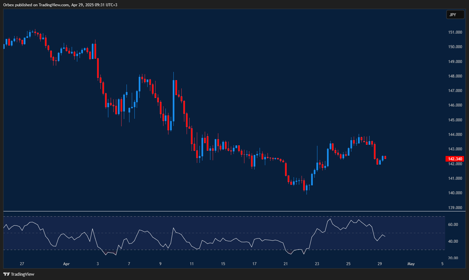Toggle the main chart price scale
Viewport: 469px width, 280px height.
pos(455,115)
